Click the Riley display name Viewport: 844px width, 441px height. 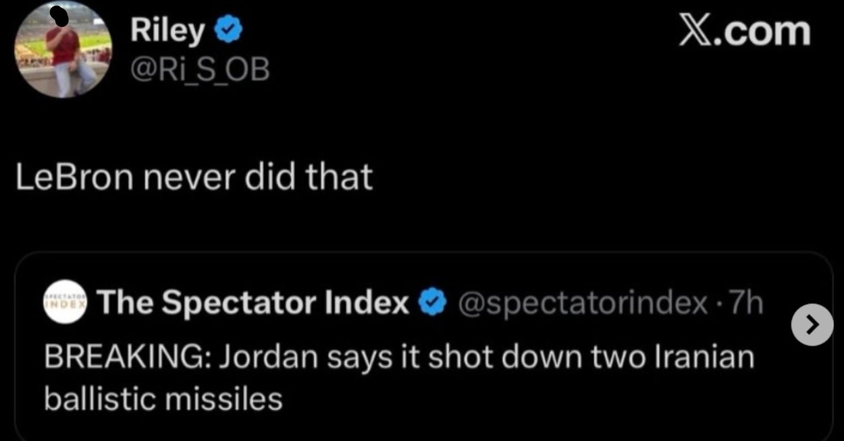tap(166, 32)
